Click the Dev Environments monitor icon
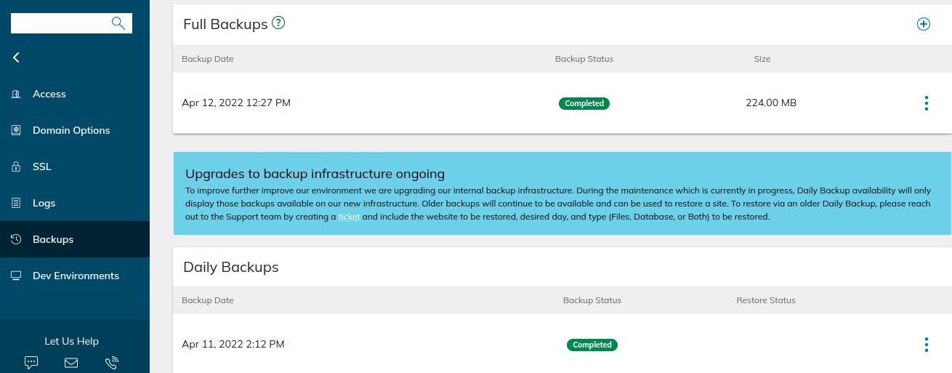This screenshot has width=952, height=373. 16,276
